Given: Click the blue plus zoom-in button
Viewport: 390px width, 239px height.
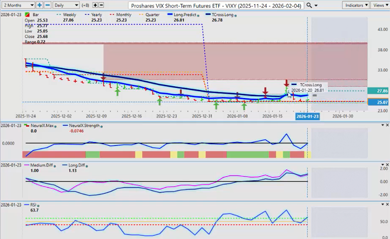Looking at the screenshot, I should [x=40, y=5].
